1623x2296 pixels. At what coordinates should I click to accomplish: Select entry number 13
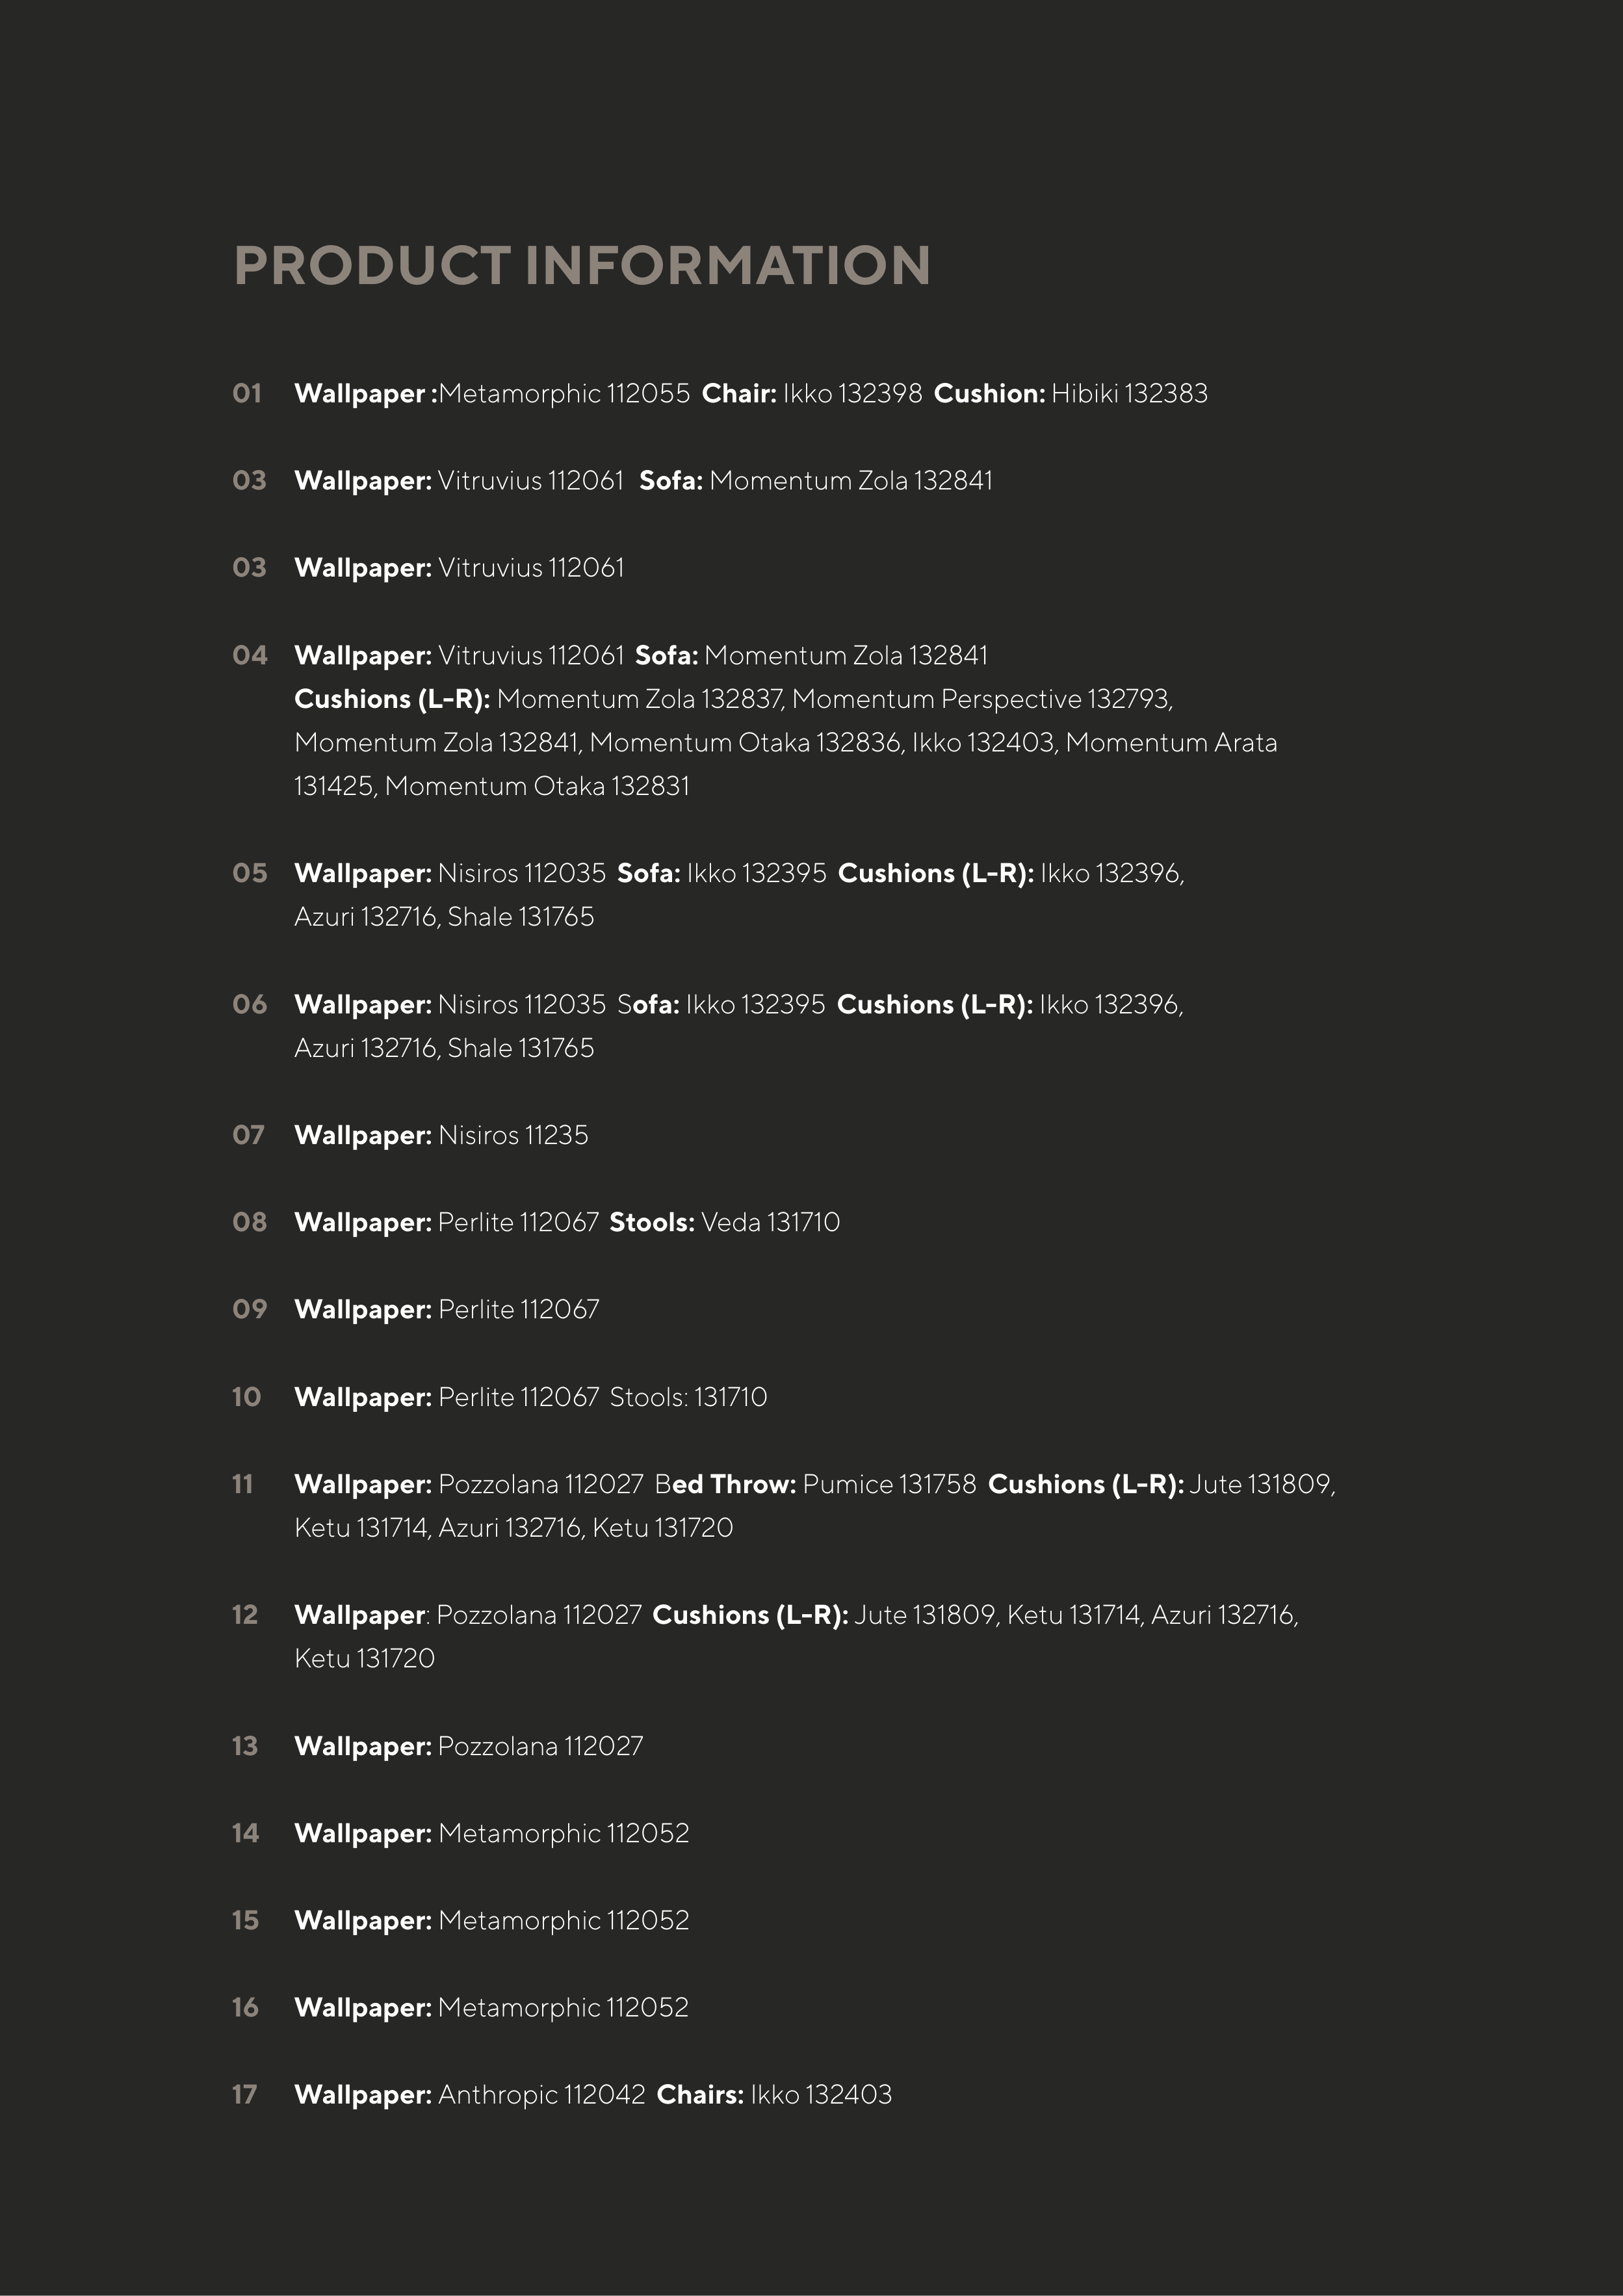(245, 1747)
